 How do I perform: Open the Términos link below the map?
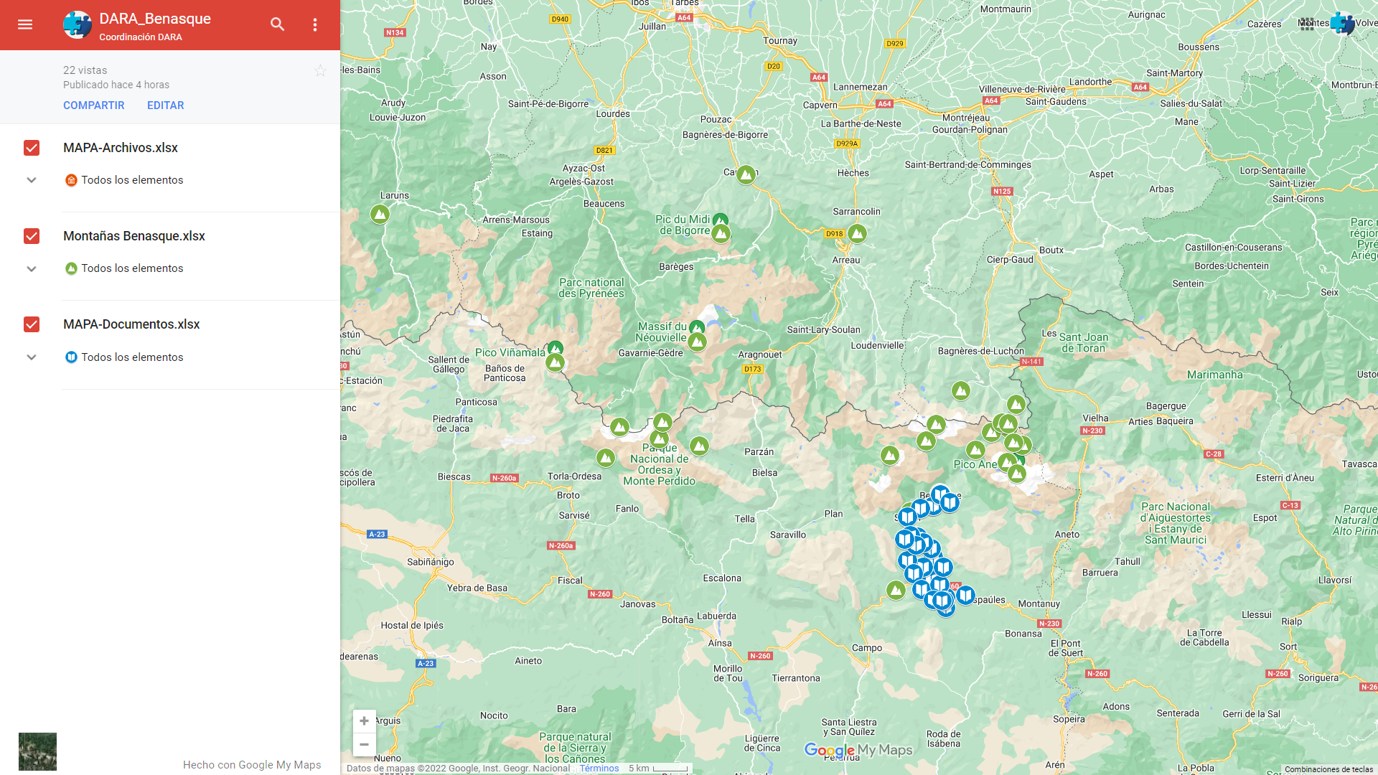pyautogui.click(x=599, y=768)
